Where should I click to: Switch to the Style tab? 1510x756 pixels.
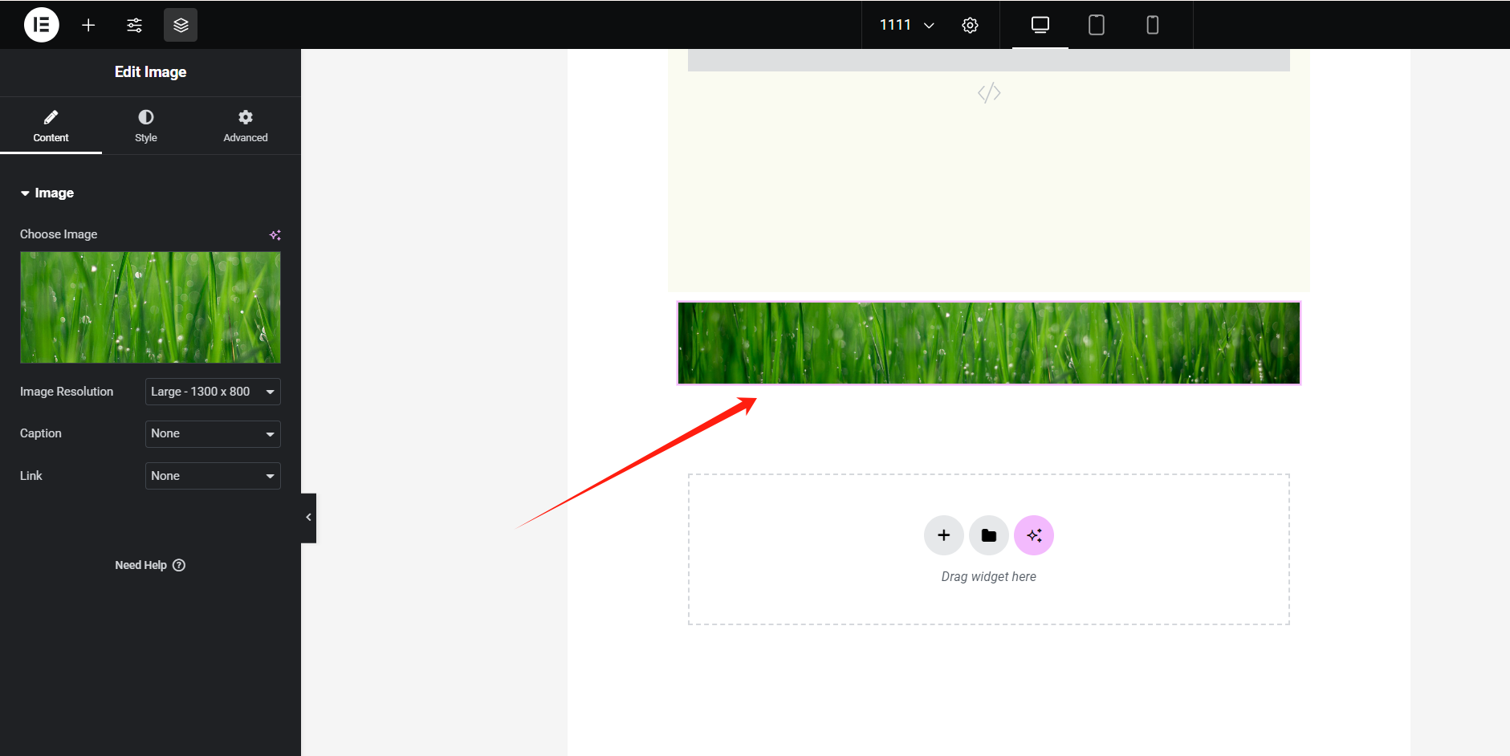pyautogui.click(x=146, y=125)
